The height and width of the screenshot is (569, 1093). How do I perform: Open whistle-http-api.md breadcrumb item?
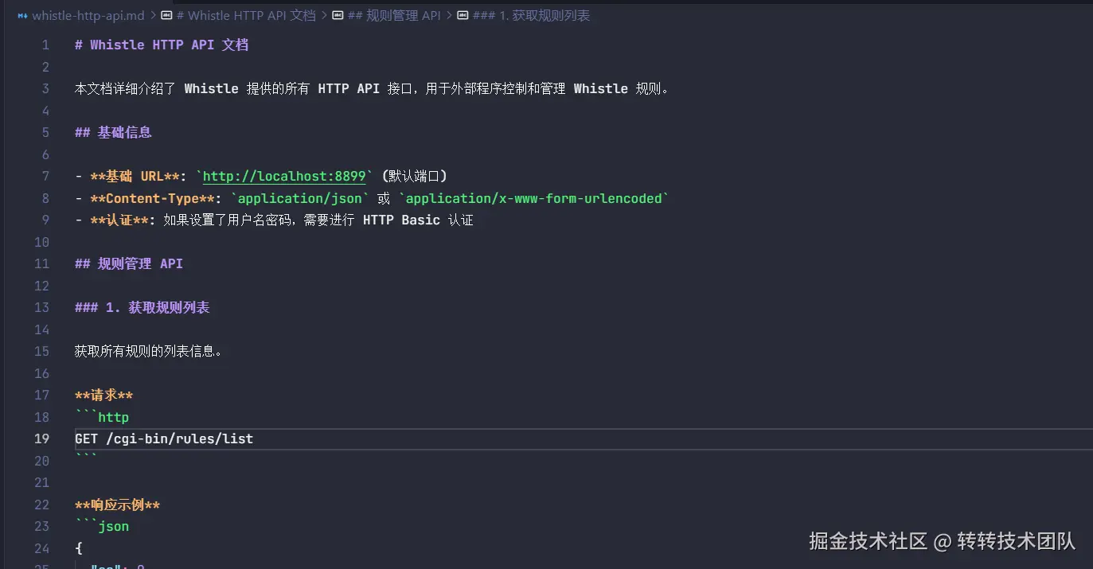coord(88,16)
